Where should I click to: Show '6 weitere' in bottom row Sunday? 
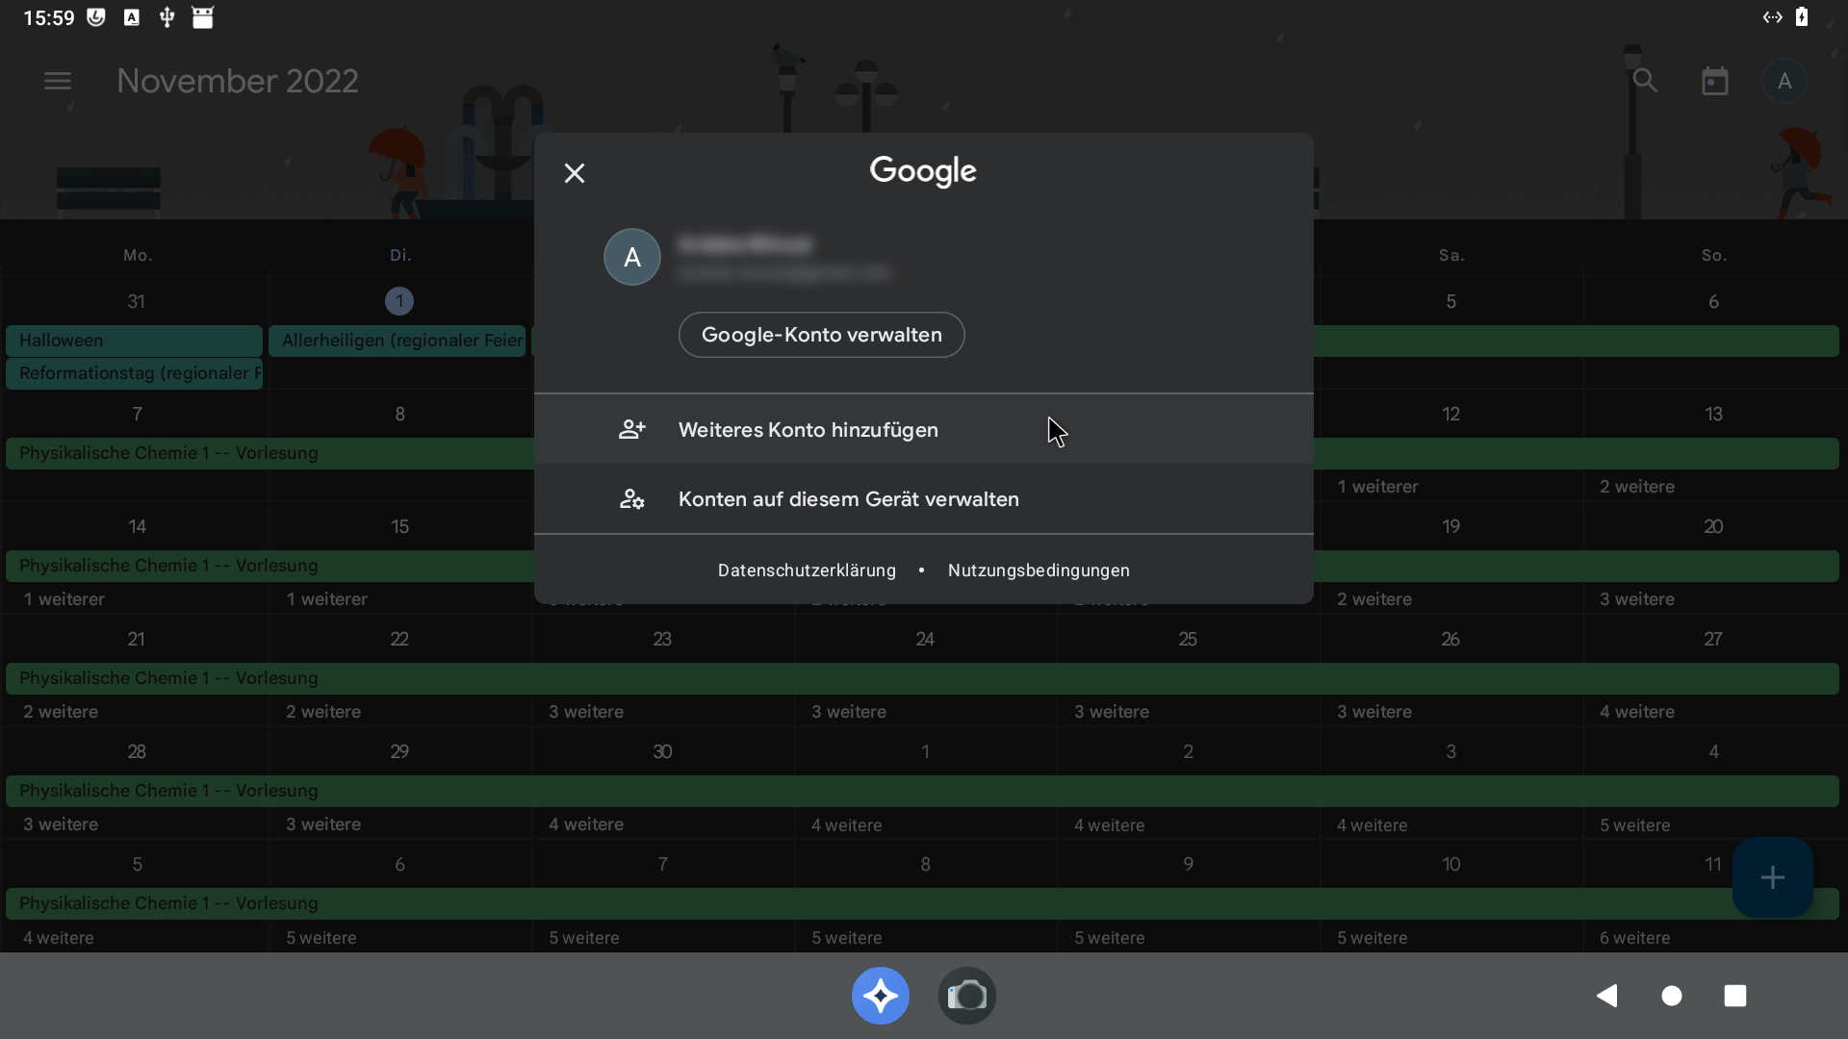1635,938
